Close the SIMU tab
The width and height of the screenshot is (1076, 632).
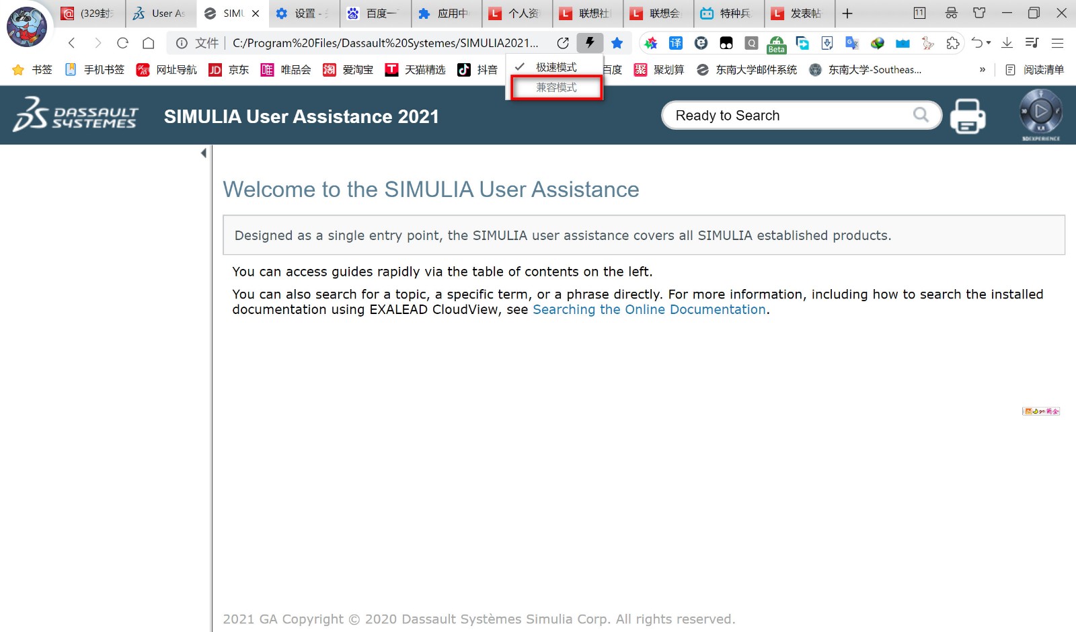(256, 13)
